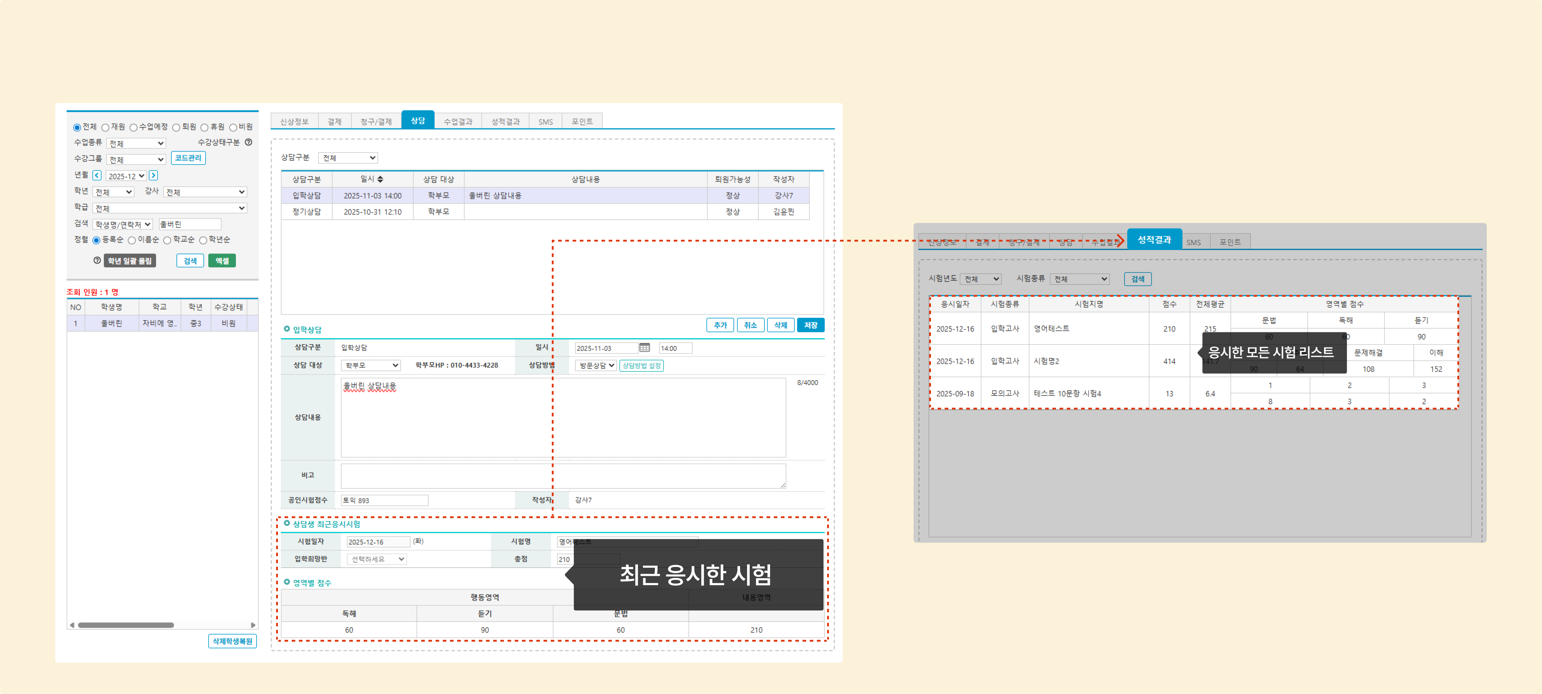Sort by 학교순 radio option
1542x694 pixels.
[x=167, y=241]
